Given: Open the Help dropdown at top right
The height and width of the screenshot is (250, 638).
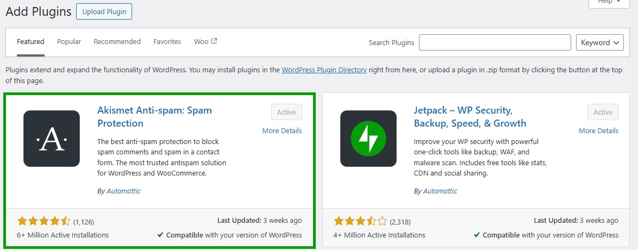Looking at the screenshot, I should click(608, 2).
